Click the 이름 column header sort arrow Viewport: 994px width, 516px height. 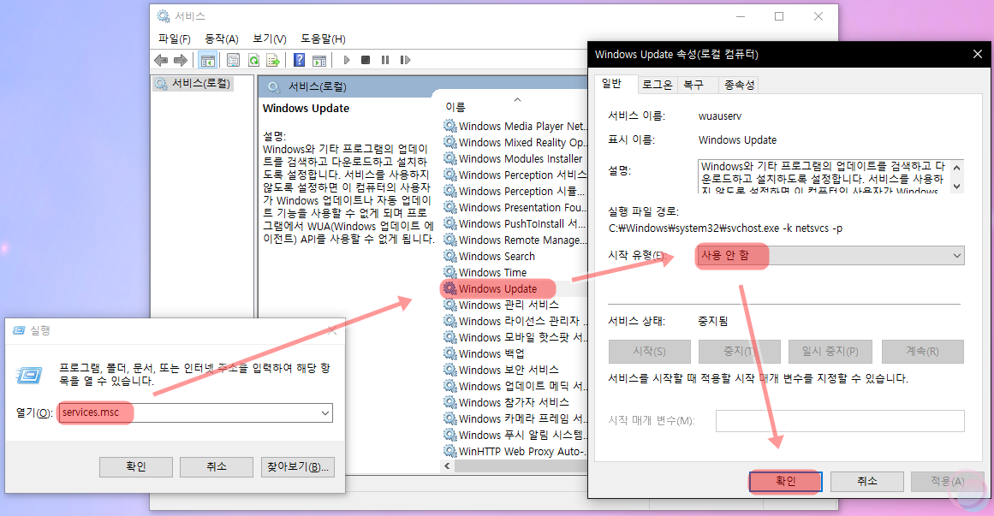coord(517,99)
